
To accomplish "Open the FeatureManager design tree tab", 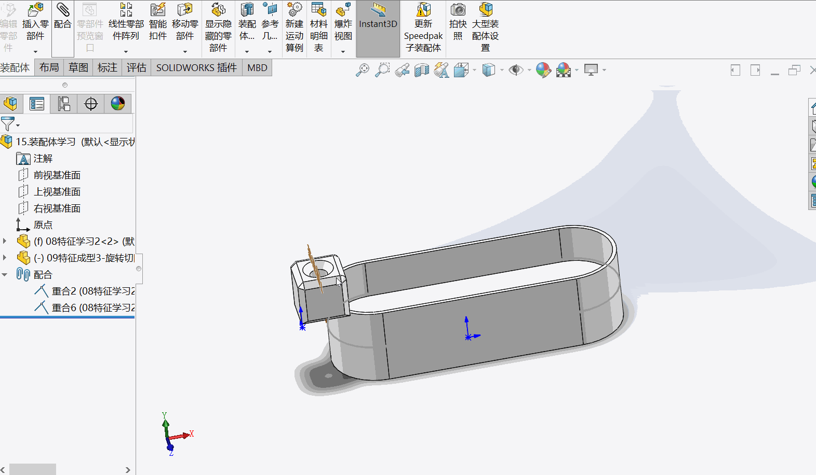I will click(x=10, y=104).
